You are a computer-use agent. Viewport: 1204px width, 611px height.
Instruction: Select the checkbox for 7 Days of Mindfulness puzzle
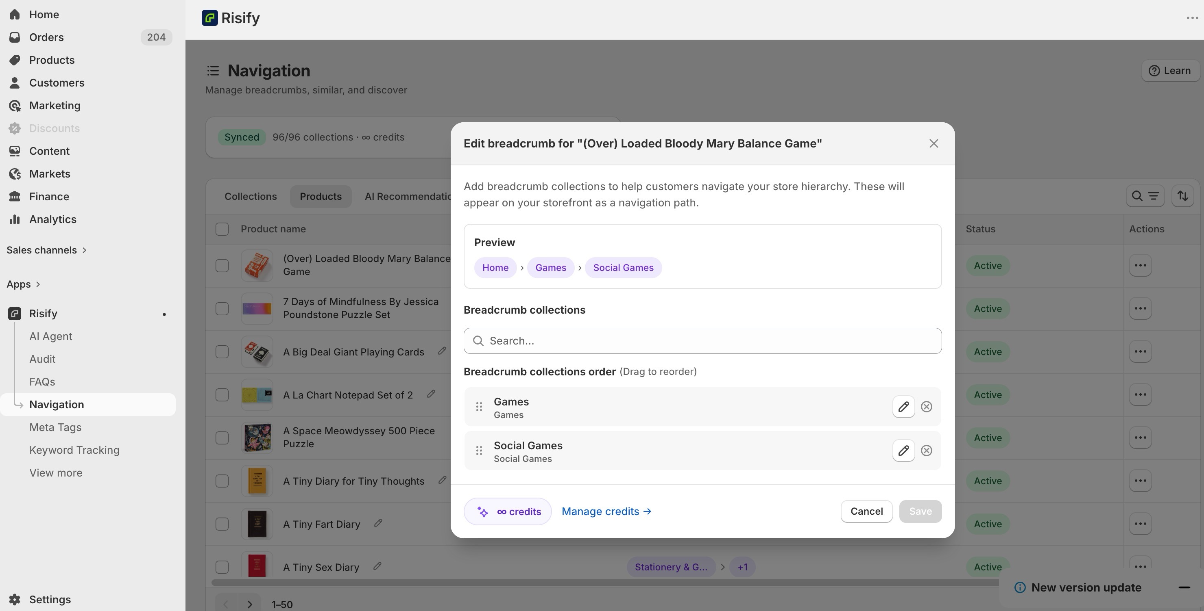222,308
